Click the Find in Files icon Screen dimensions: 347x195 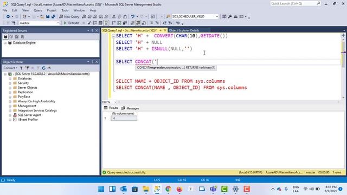coord(168,17)
